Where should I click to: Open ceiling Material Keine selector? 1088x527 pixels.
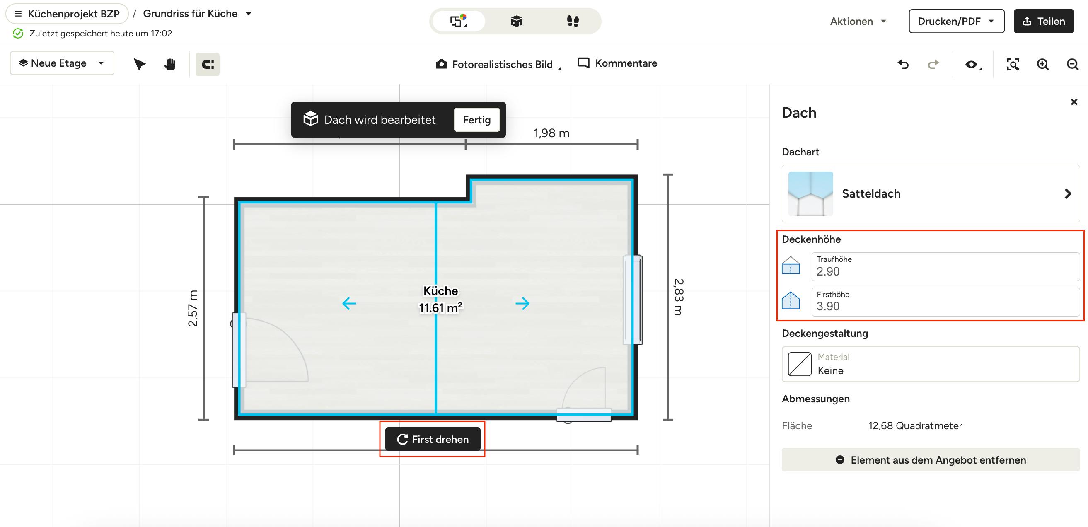tap(931, 364)
